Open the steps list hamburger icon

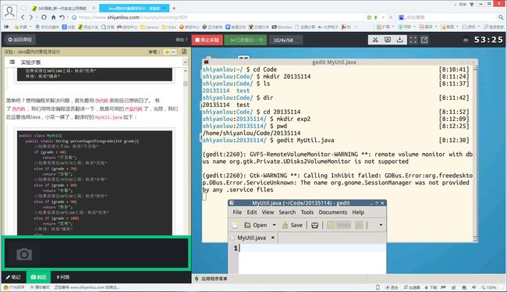(12, 62)
